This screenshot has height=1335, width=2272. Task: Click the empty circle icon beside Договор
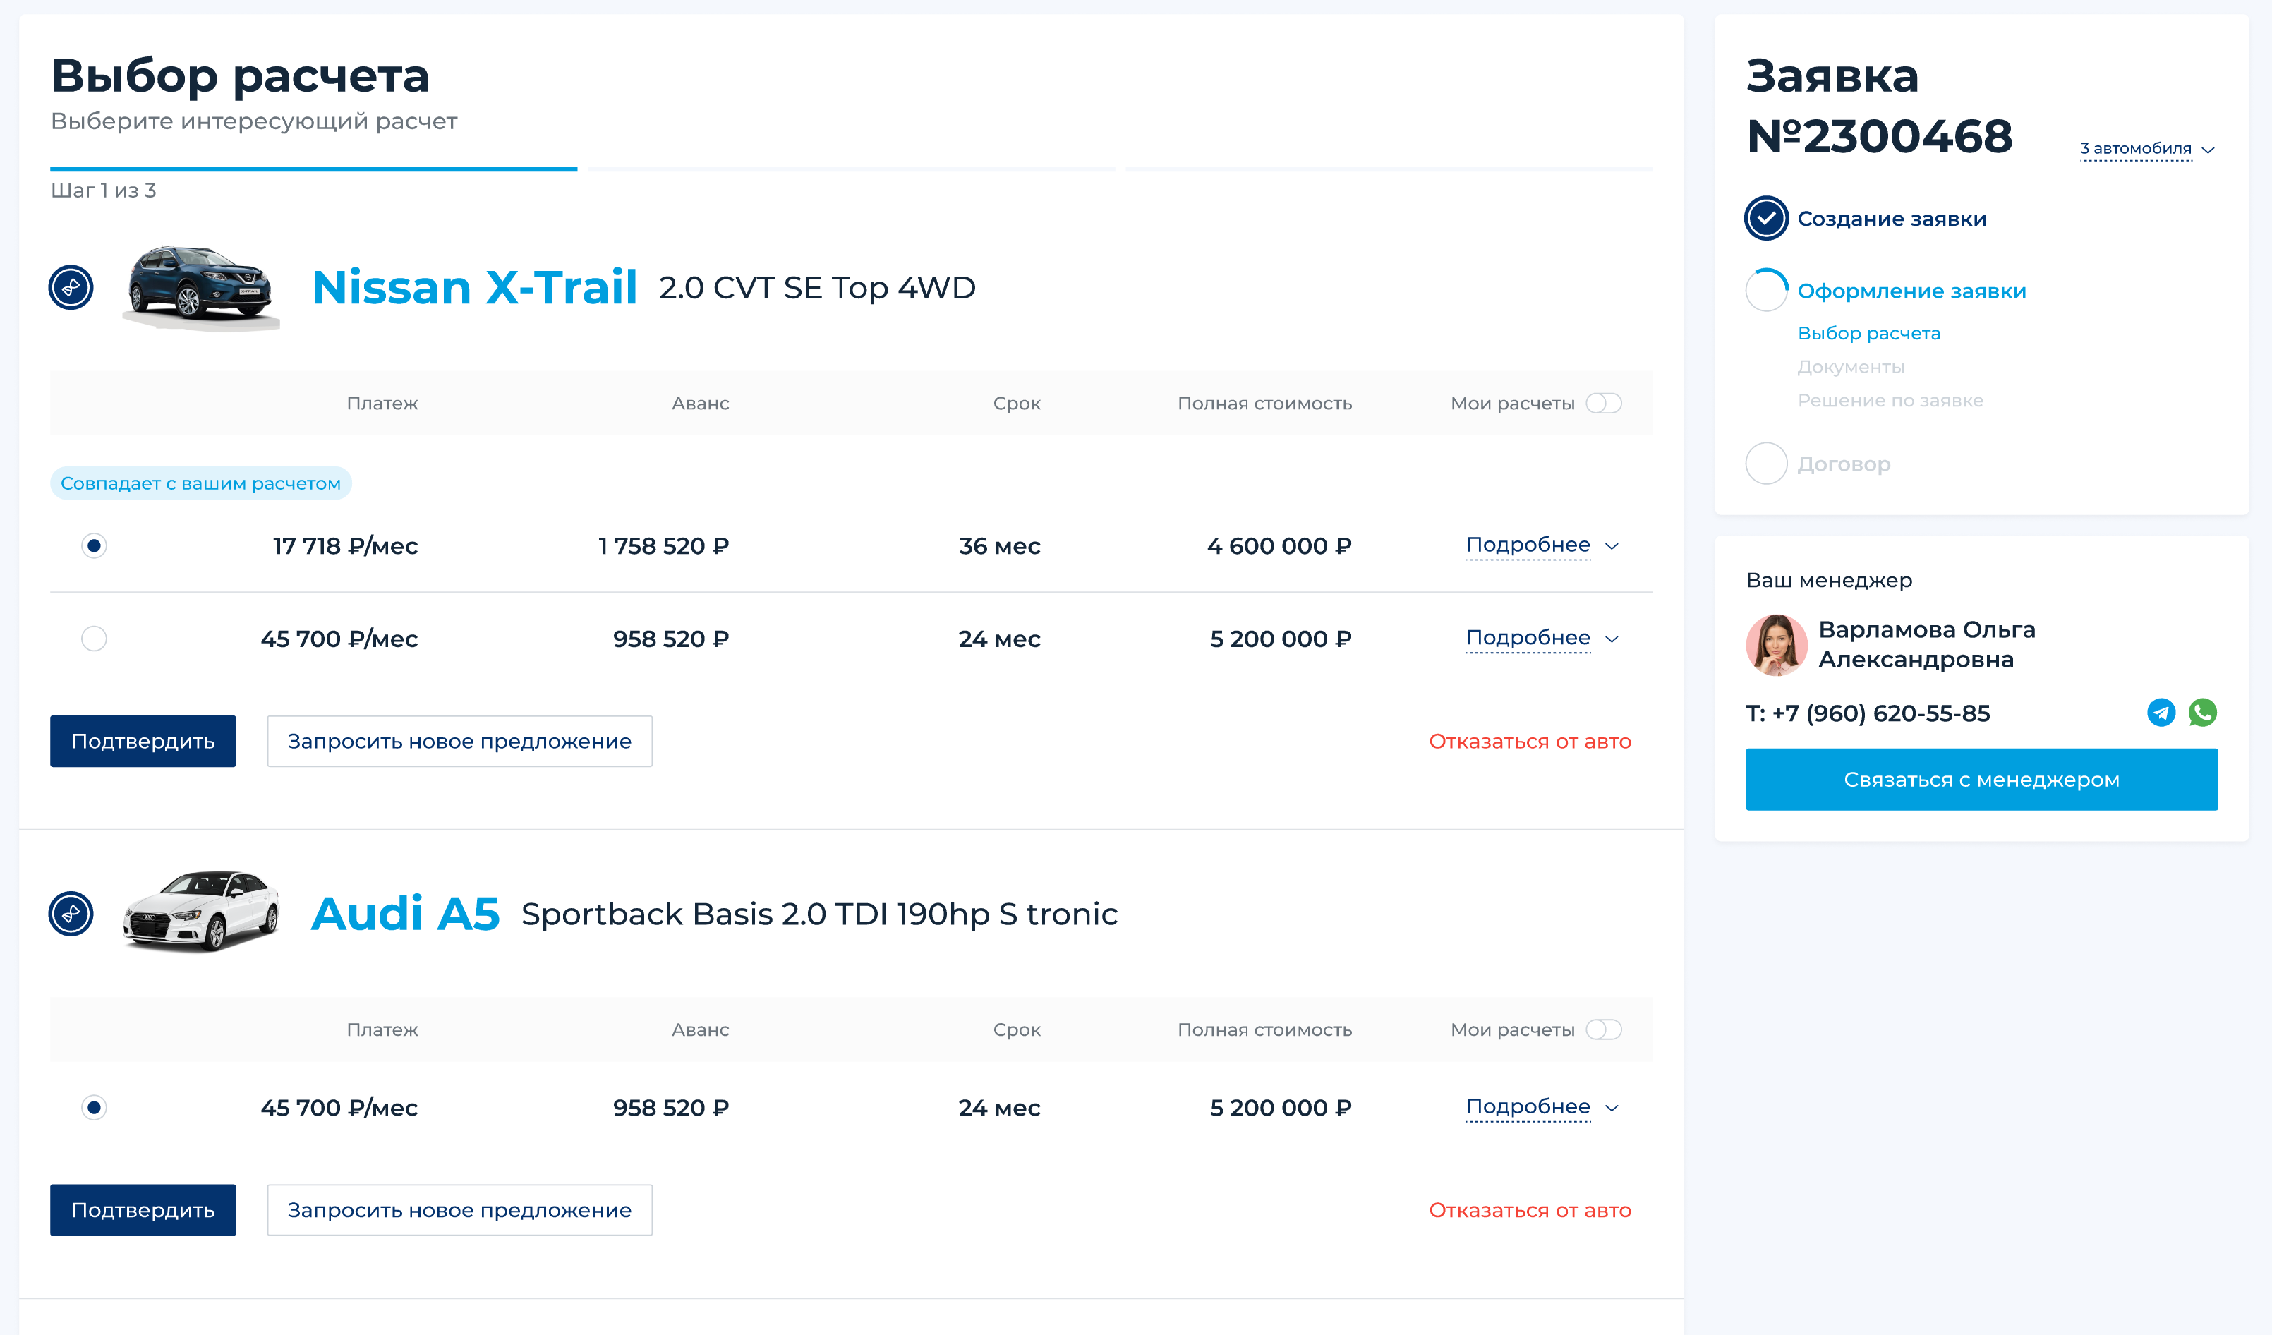pos(1765,464)
